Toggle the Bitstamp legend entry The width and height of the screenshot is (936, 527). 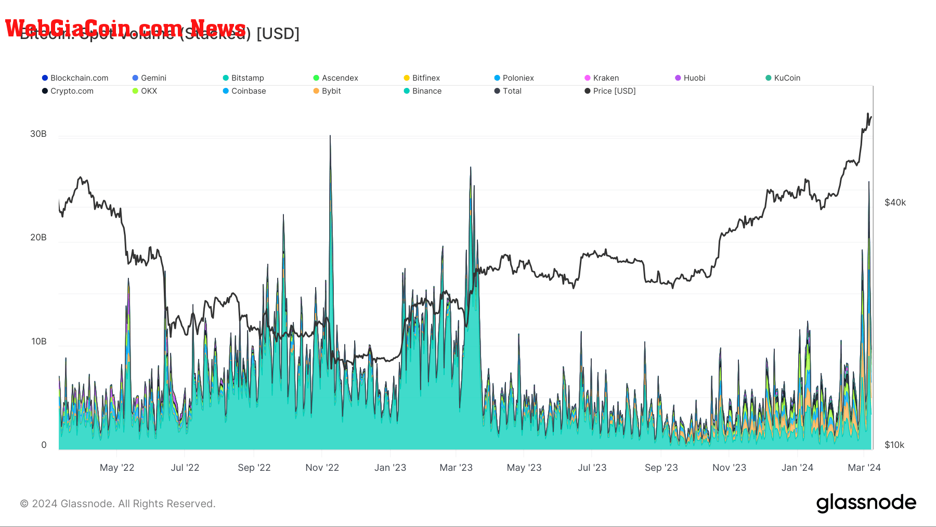(x=243, y=78)
